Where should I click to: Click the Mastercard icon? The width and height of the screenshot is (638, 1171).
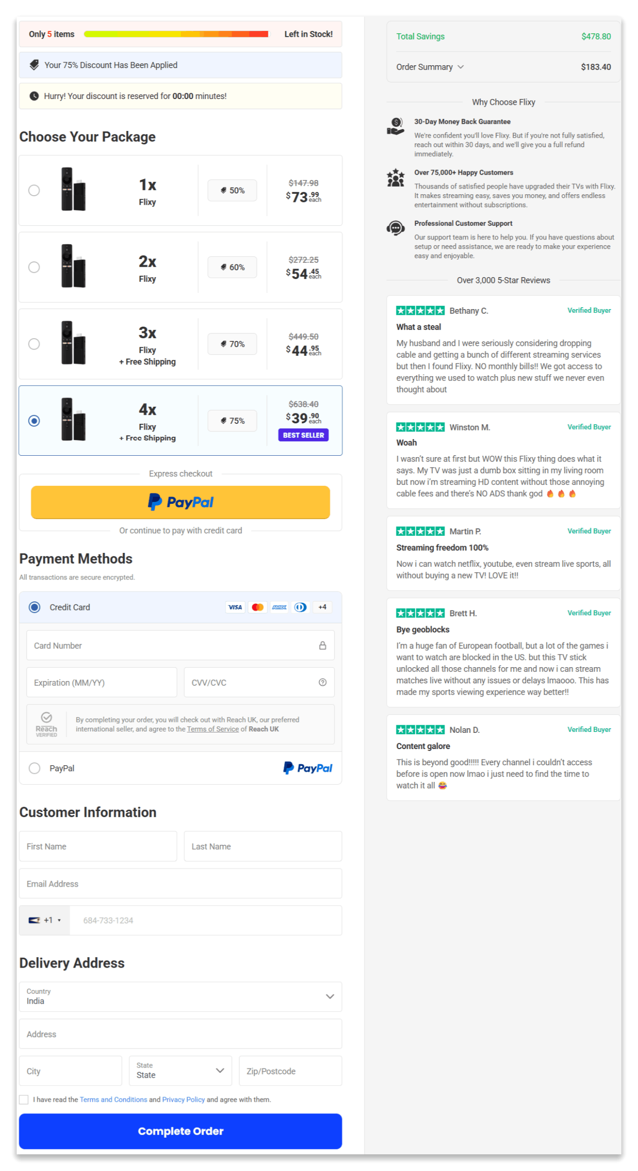257,607
